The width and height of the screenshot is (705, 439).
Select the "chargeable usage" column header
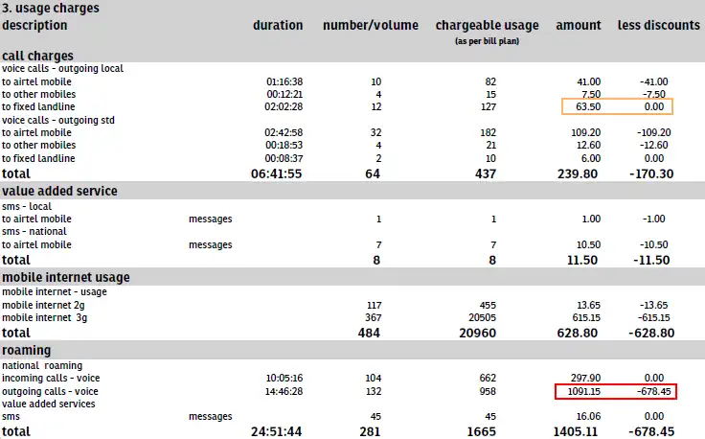click(x=487, y=25)
